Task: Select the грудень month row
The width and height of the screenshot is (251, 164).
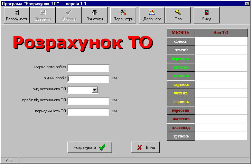Action: (181, 136)
